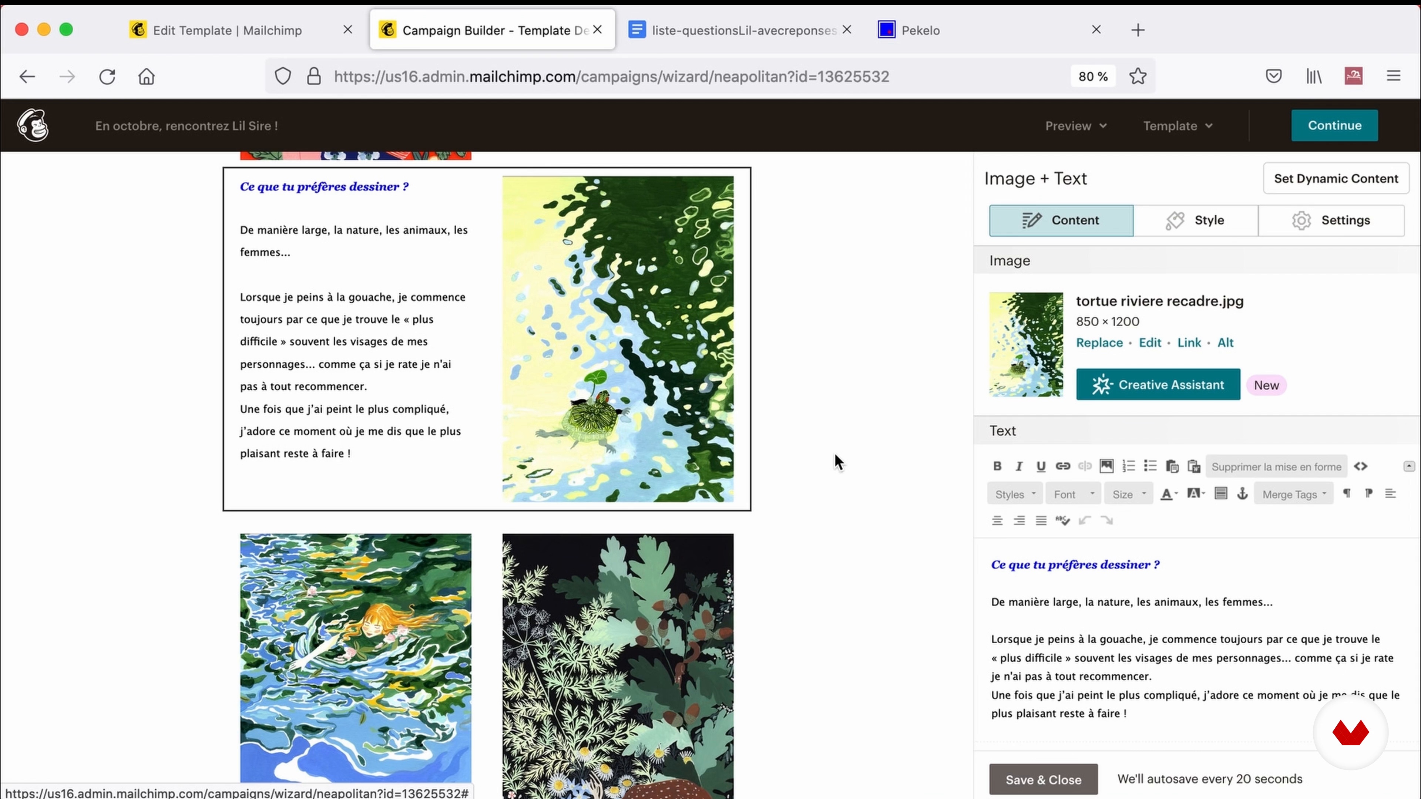Image resolution: width=1421 pixels, height=799 pixels.
Task: Click the unlink icon in the editor toolbar
Action: coord(1085,466)
